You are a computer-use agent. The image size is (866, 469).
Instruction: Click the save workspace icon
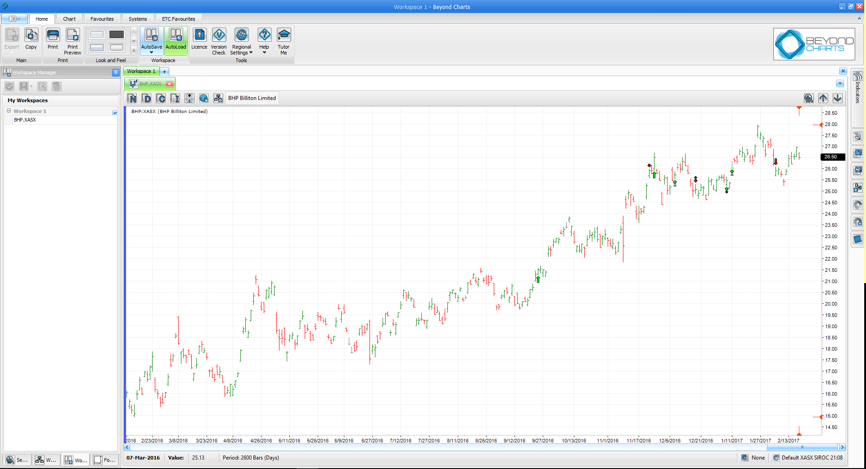24,86
